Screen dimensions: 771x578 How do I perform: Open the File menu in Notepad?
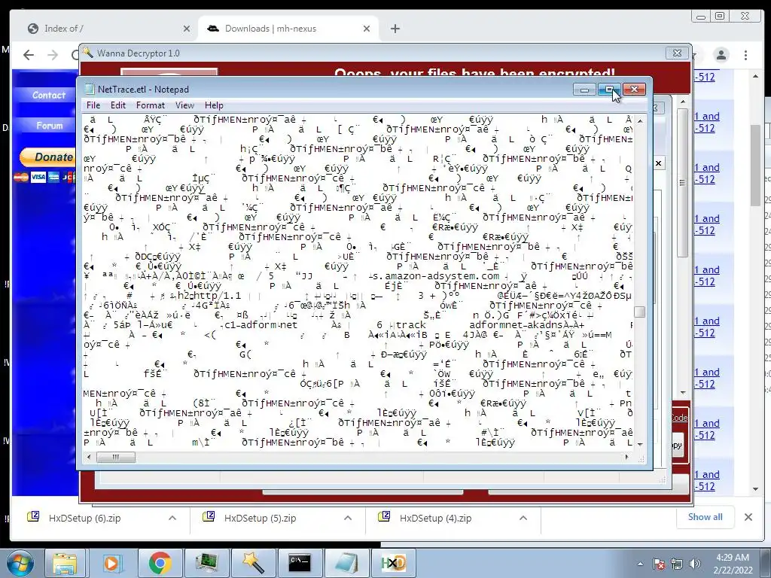point(93,105)
